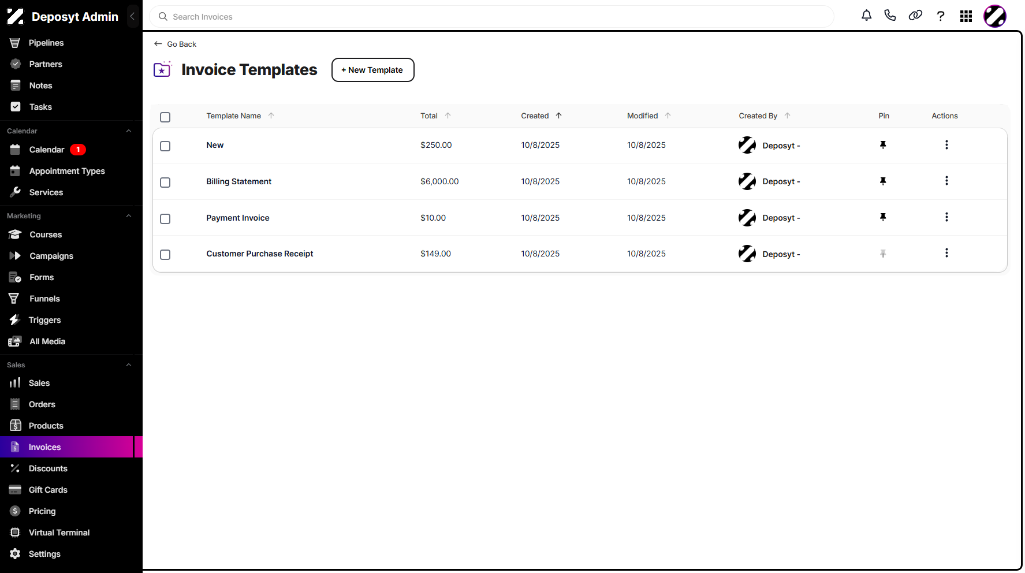
Task: Open the Customer Purchase Receipt template
Action: click(260, 254)
